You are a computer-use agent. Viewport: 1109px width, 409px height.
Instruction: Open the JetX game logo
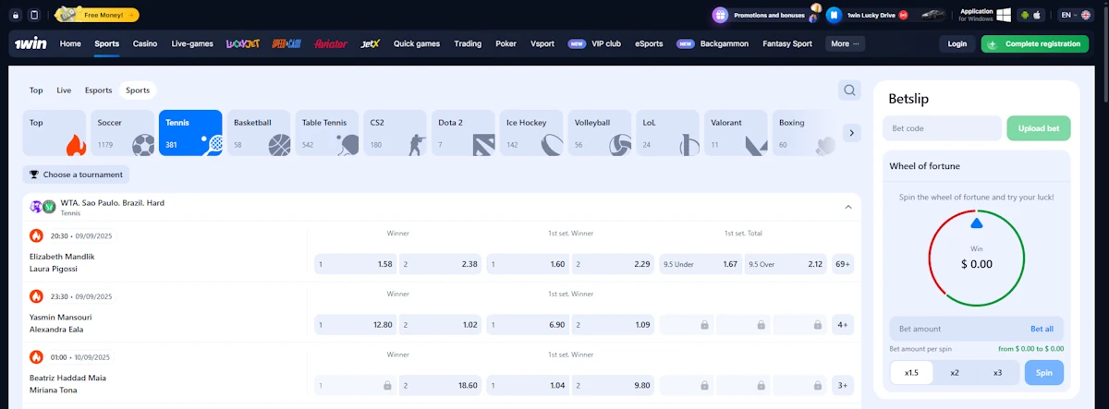pyautogui.click(x=371, y=43)
